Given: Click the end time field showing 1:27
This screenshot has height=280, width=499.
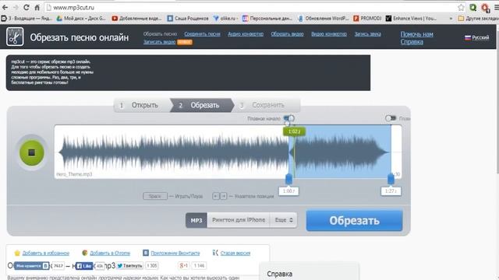Looking at the screenshot, I should click(x=391, y=191).
